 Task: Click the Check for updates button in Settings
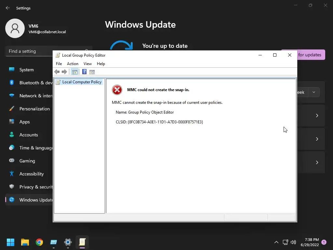pyautogui.click(x=311, y=55)
